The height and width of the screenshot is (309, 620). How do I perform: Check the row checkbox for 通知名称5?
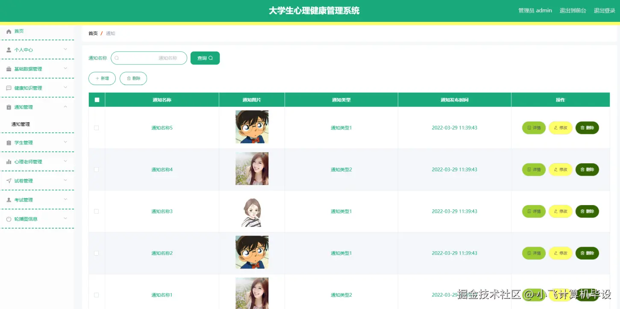(96, 128)
